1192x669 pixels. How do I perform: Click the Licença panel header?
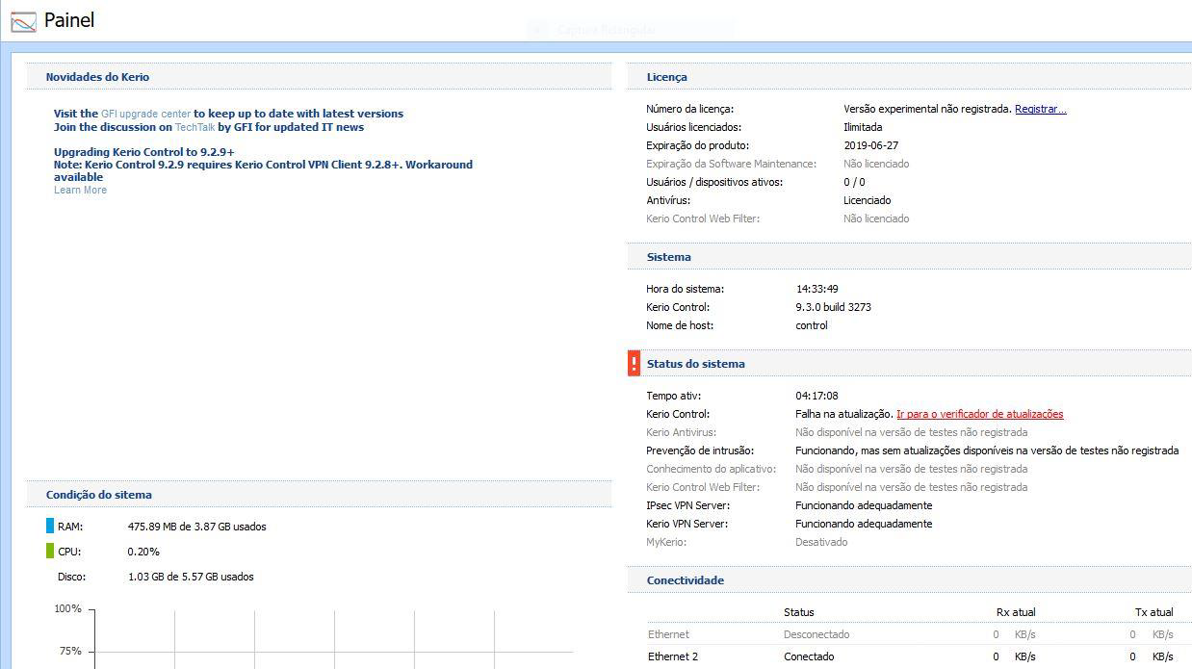click(909, 77)
